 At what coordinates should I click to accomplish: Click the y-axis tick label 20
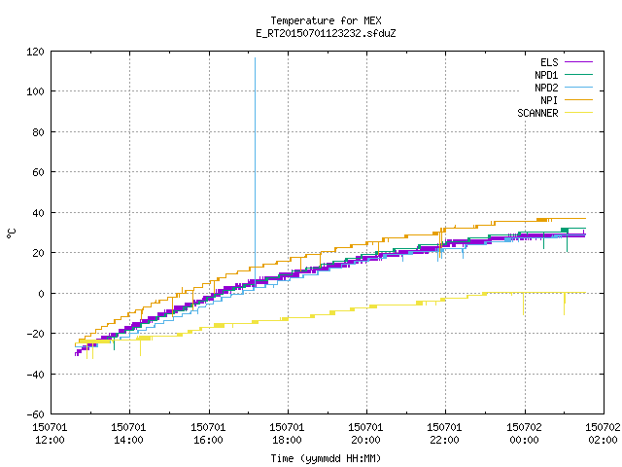coord(38,253)
